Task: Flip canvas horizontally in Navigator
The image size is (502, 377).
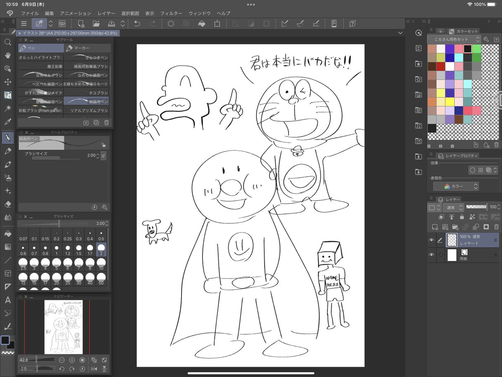Action: pyautogui.click(x=94, y=369)
